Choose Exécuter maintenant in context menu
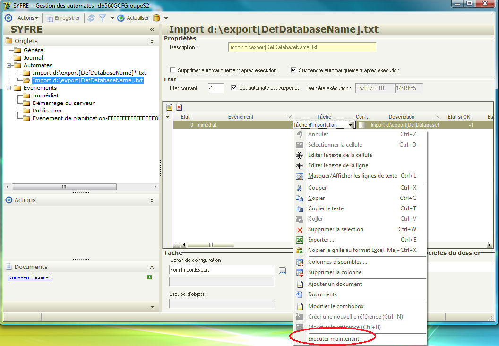Image resolution: width=499 pixels, height=346 pixels. [x=360, y=339]
